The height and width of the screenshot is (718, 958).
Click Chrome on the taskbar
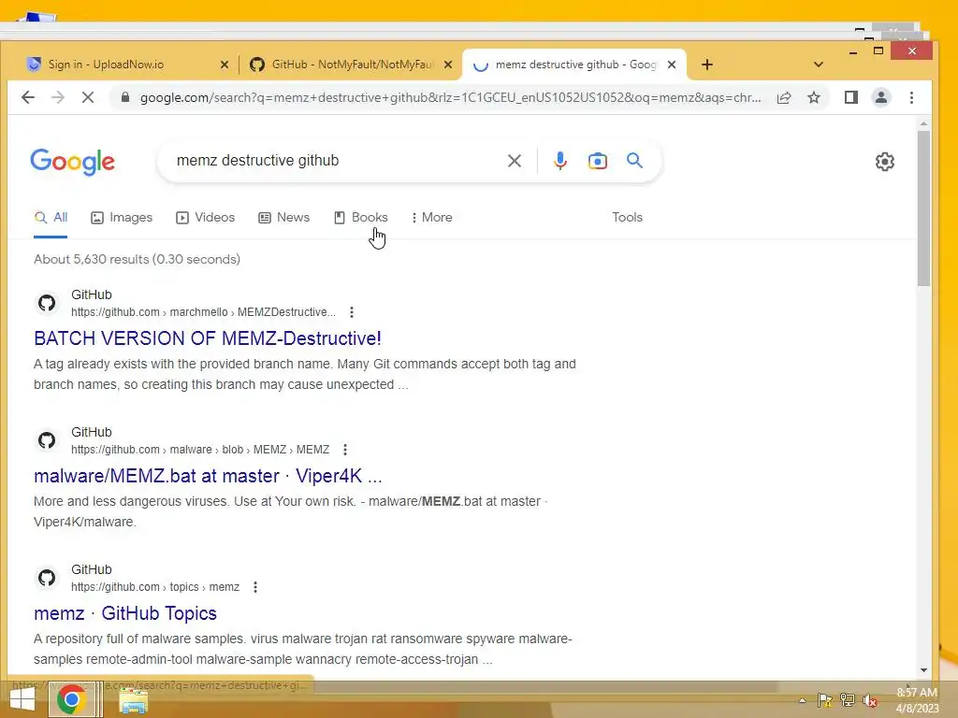(71, 699)
